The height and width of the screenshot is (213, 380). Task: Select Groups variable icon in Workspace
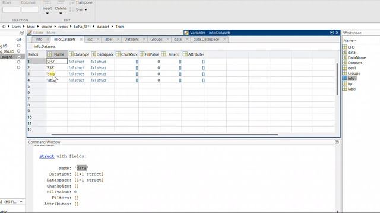344,73
